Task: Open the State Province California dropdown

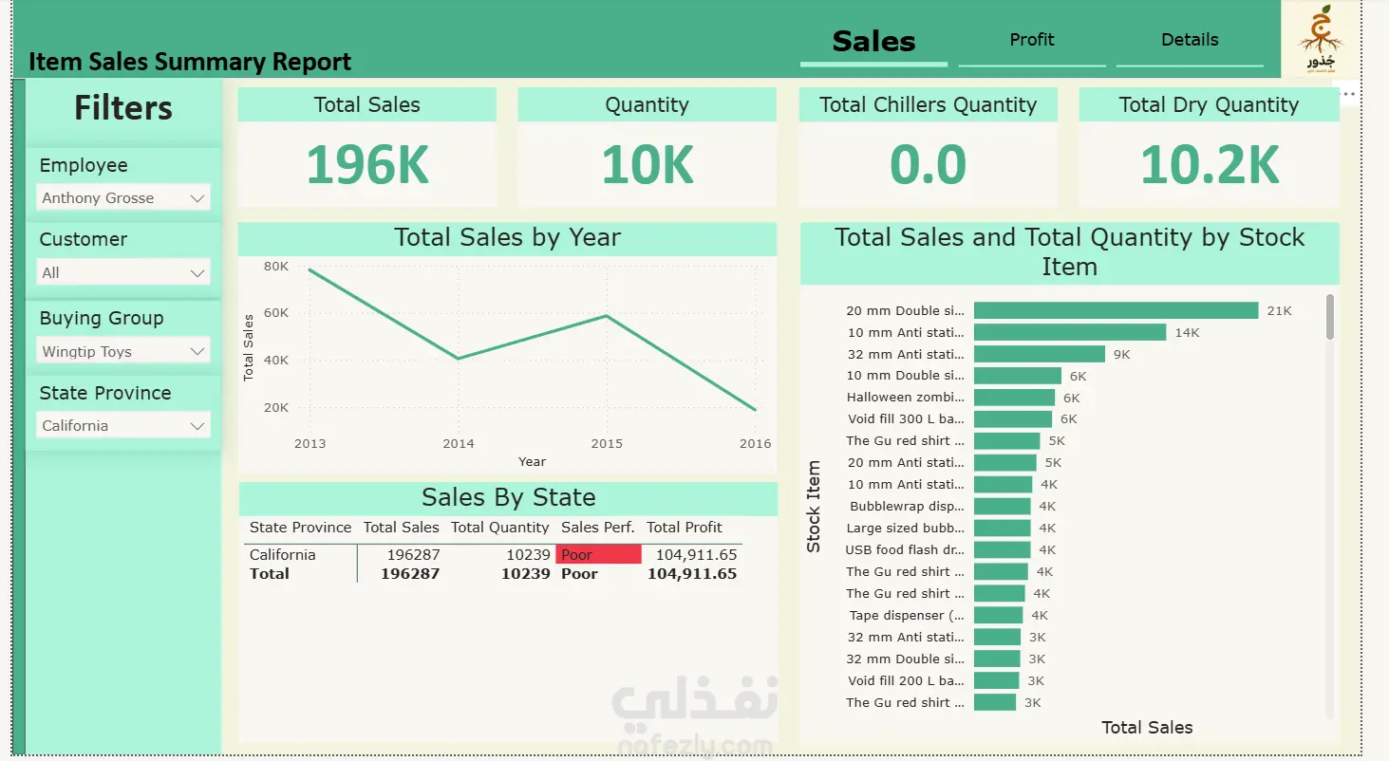Action: [x=122, y=426]
